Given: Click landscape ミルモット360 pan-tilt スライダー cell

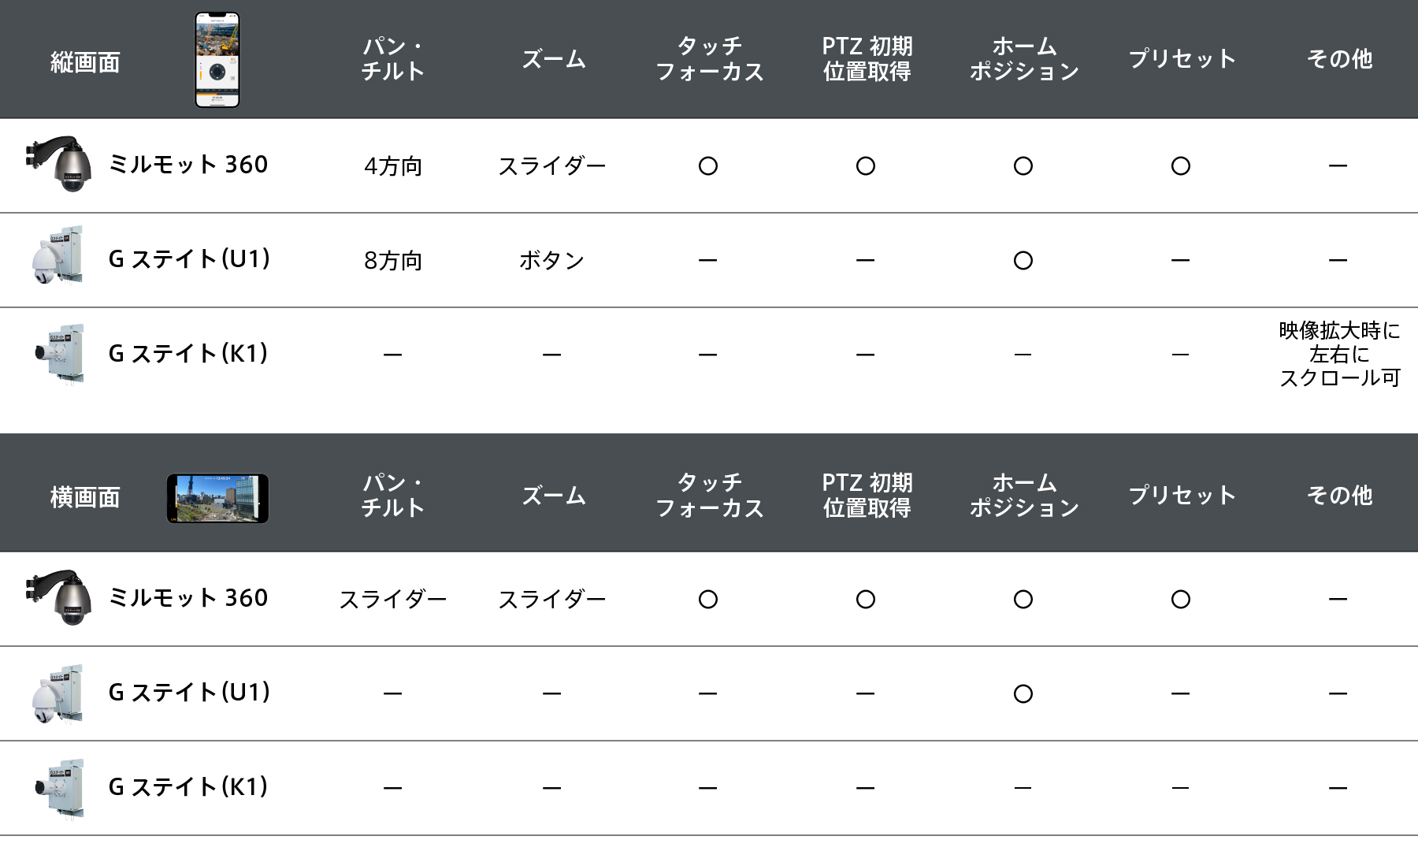Looking at the screenshot, I should [393, 600].
